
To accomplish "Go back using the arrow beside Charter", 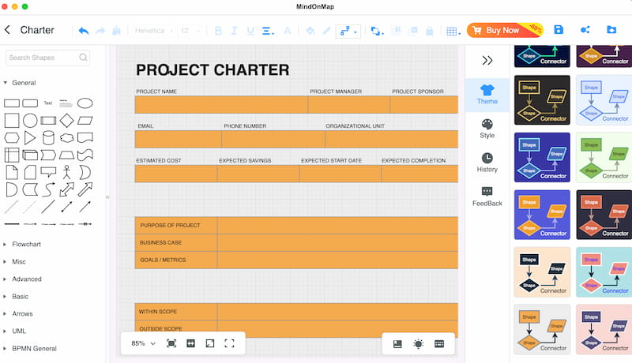I will (7, 30).
